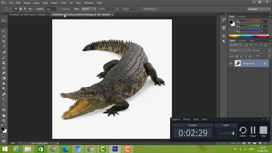Open the layer Kind filter dropdown
272x153 pixels.
236,45
